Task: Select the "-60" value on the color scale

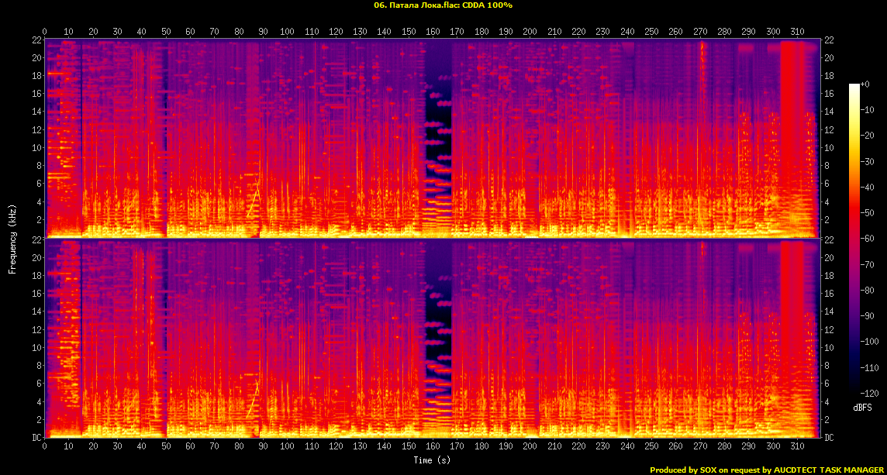Action: 866,238
